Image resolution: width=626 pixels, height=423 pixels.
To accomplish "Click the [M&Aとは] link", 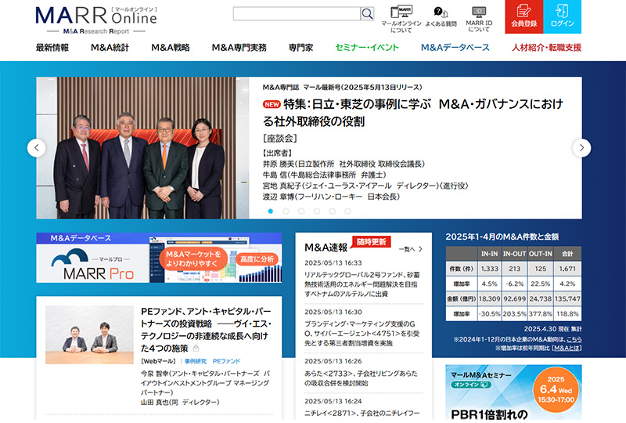I will pyautogui.click(x=566, y=349).
